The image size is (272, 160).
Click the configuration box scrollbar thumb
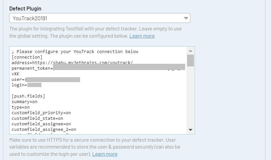[191, 61]
